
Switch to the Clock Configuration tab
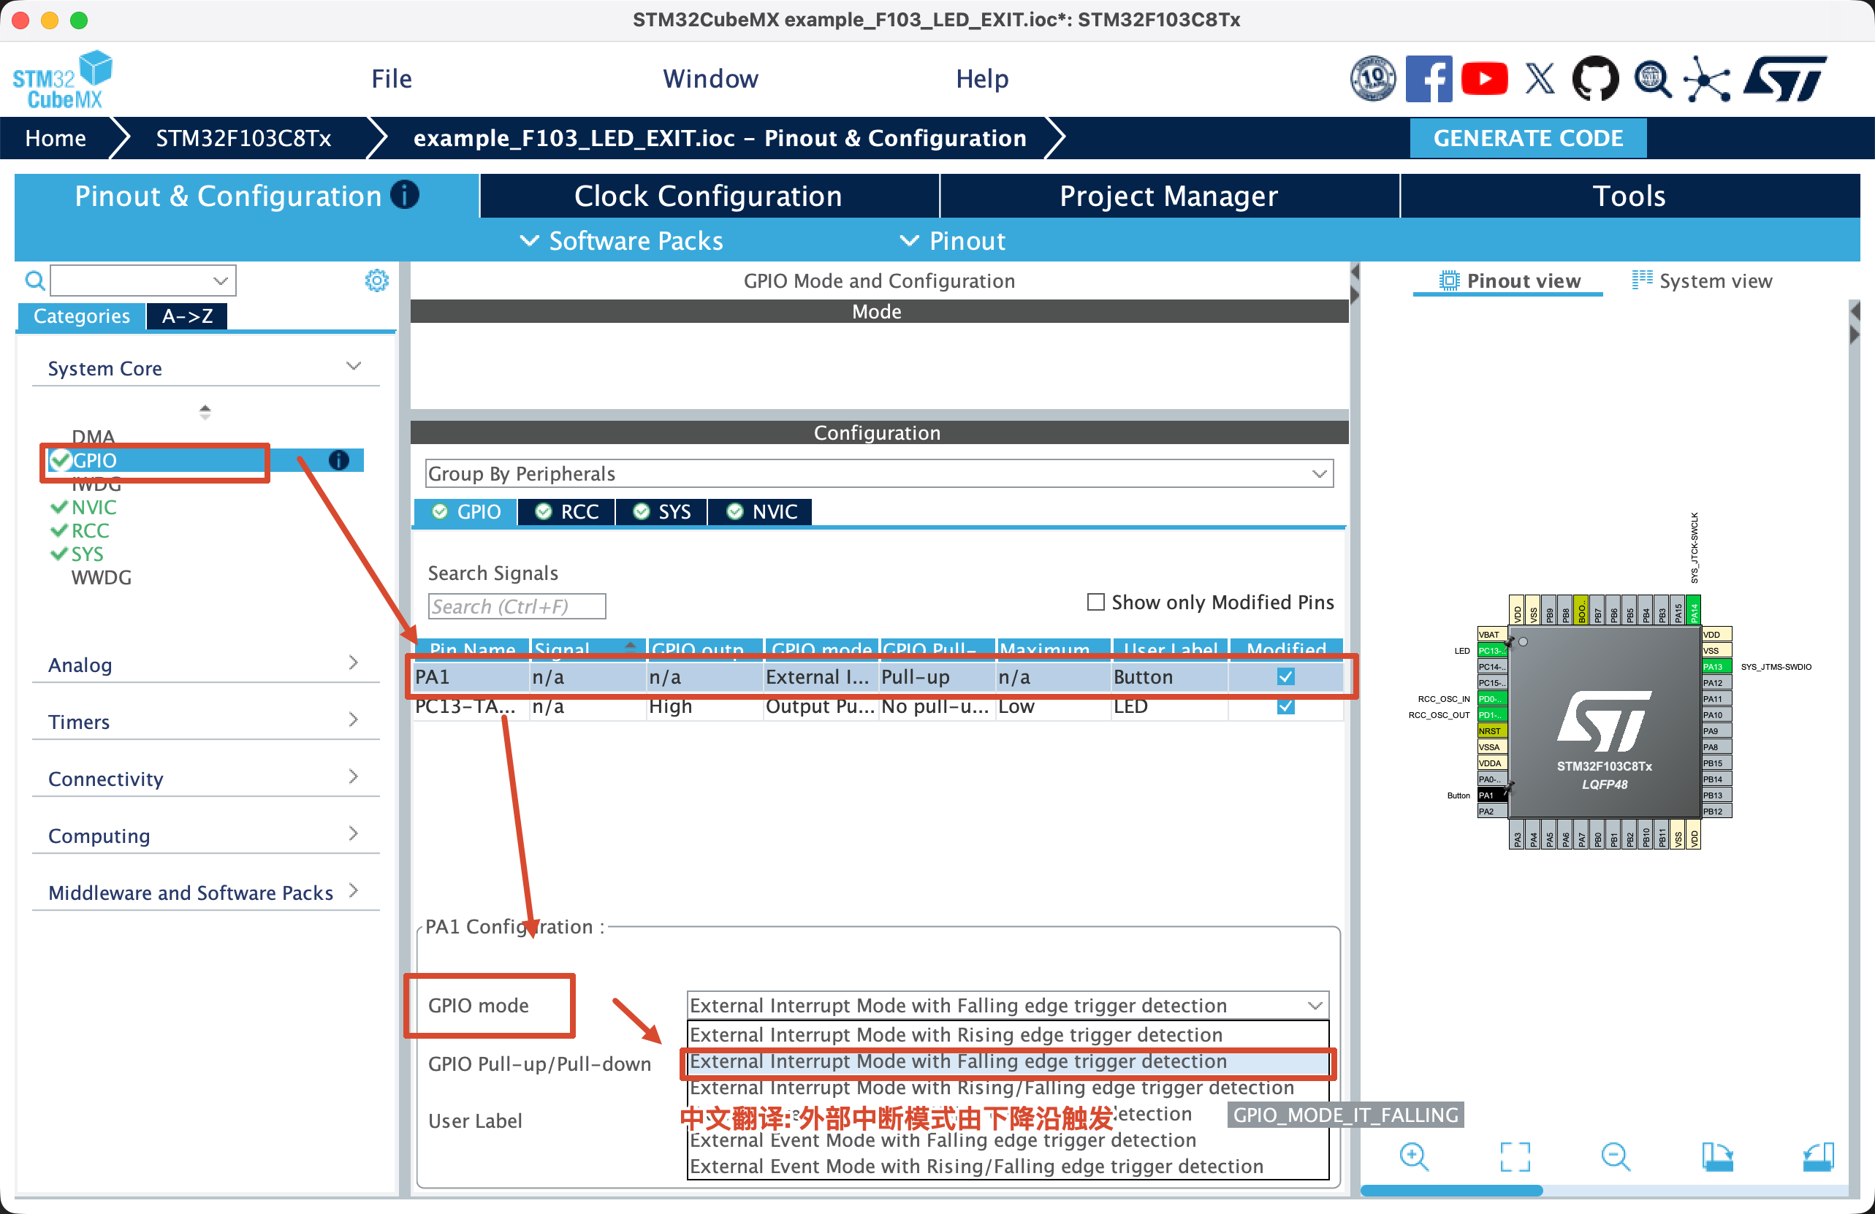click(708, 195)
